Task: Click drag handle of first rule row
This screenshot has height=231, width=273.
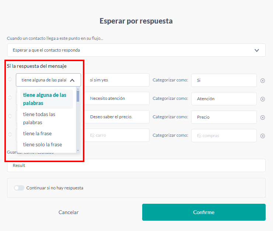Action: tap(10, 79)
